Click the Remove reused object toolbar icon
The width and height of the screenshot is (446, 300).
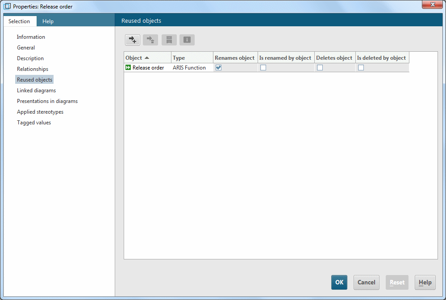pos(150,40)
